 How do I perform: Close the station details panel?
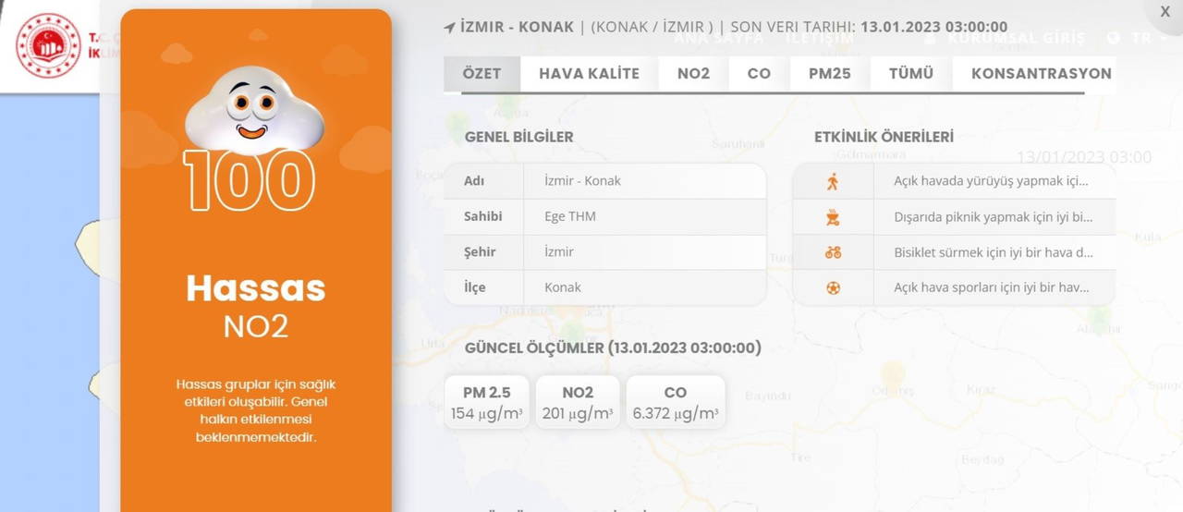click(x=1165, y=11)
